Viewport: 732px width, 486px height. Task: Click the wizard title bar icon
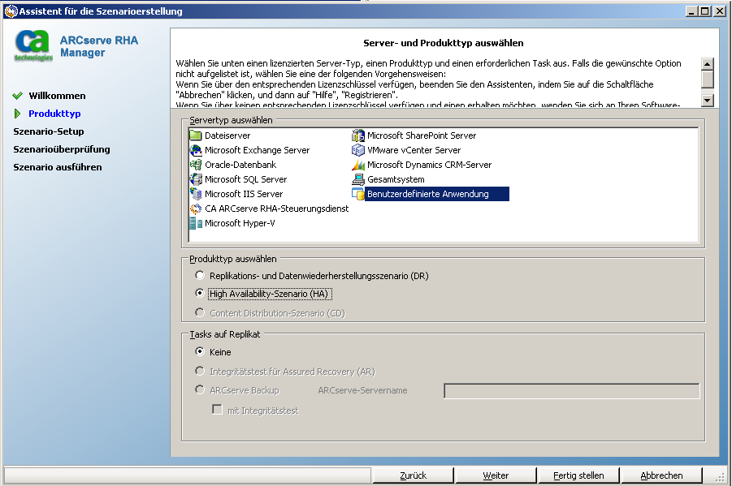[11, 11]
